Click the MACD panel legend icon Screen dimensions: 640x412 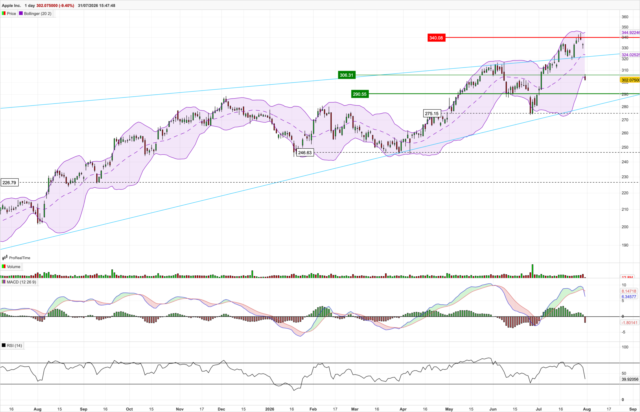click(3, 282)
